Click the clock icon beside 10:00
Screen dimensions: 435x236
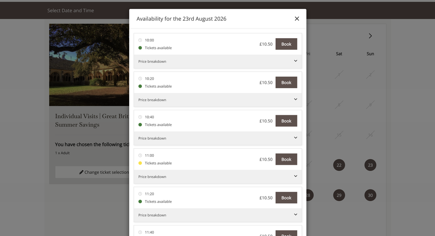pos(140,40)
